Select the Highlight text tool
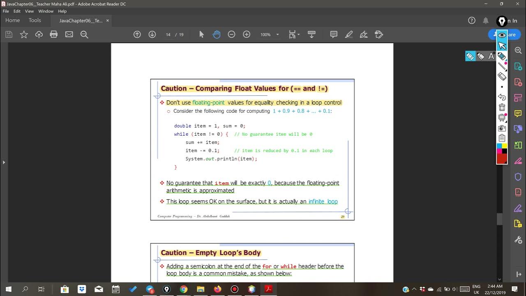 pos(349,35)
